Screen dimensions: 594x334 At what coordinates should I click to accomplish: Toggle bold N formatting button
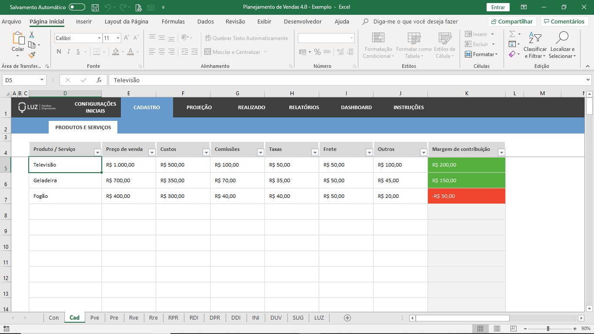pos(59,52)
